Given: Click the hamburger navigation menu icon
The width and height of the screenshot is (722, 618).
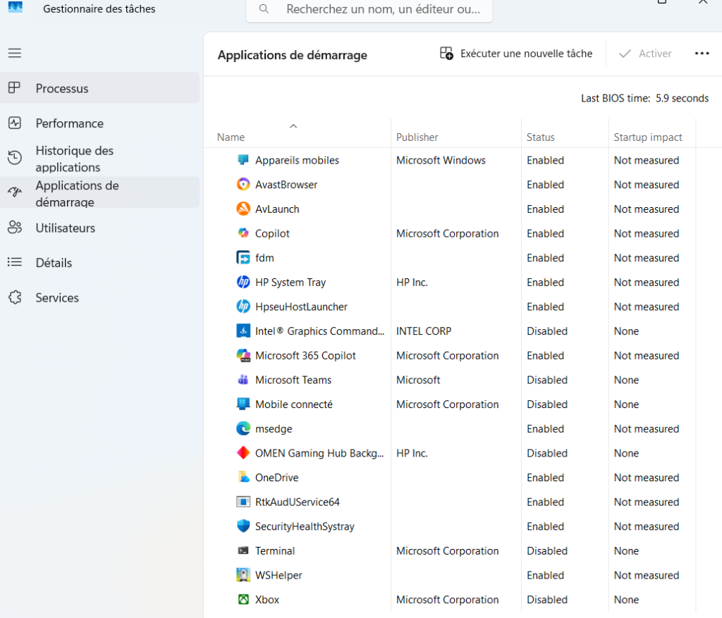Looking at the screenshot, I should click(15, 53).
